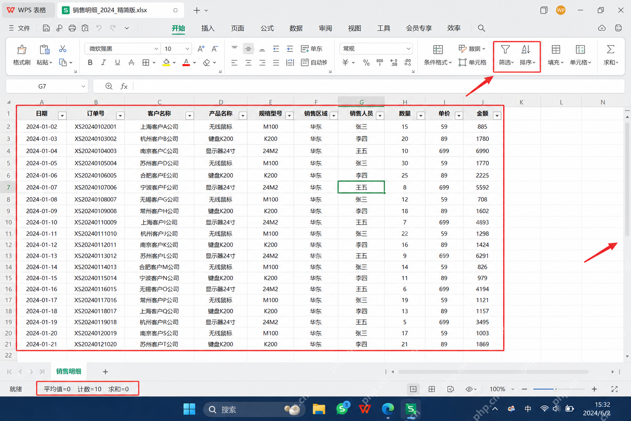
Task: Switch to the 插入 ribbon tab
Action: [x=208, y=28]
